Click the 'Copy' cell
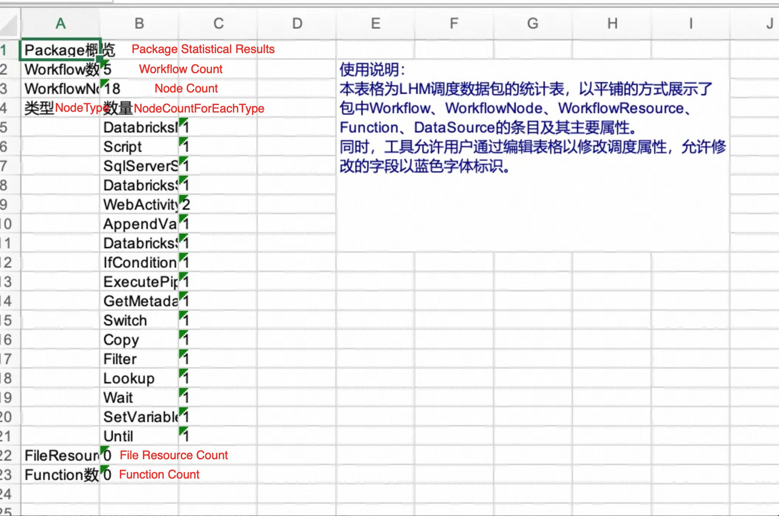The height and width of the screenshot is (516, 779). (139, 339)
